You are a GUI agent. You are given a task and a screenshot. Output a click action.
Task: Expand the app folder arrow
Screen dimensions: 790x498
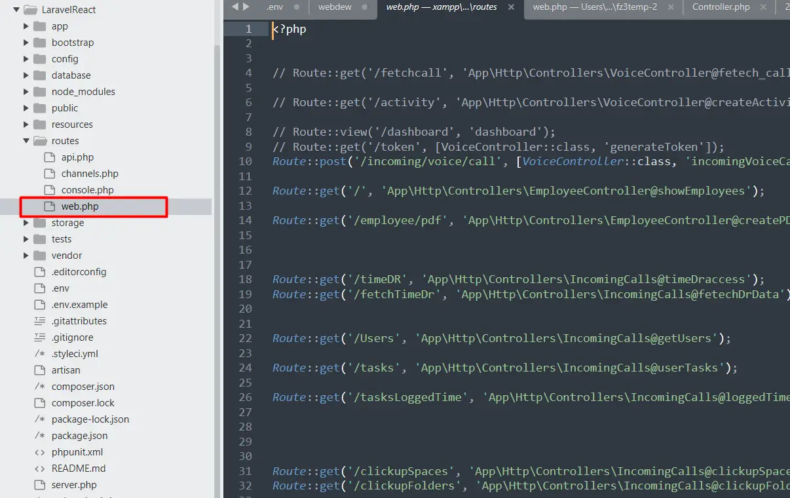pos(26,26)
